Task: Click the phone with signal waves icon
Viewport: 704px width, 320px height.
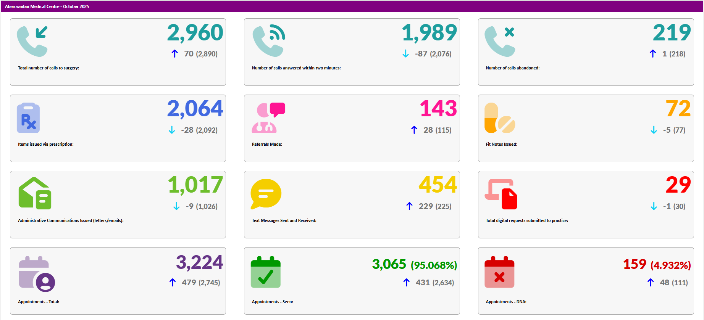Action: coord(268,41)
